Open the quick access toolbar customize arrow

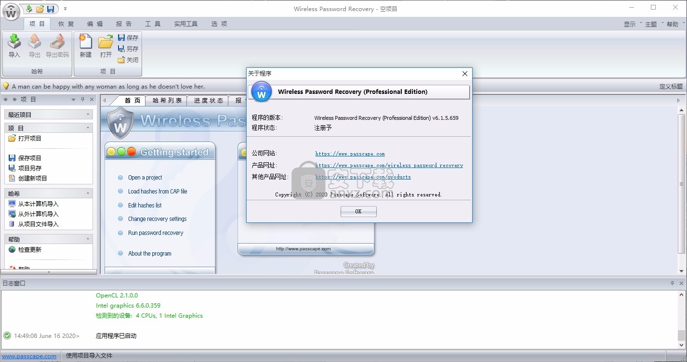click(65, 9)
